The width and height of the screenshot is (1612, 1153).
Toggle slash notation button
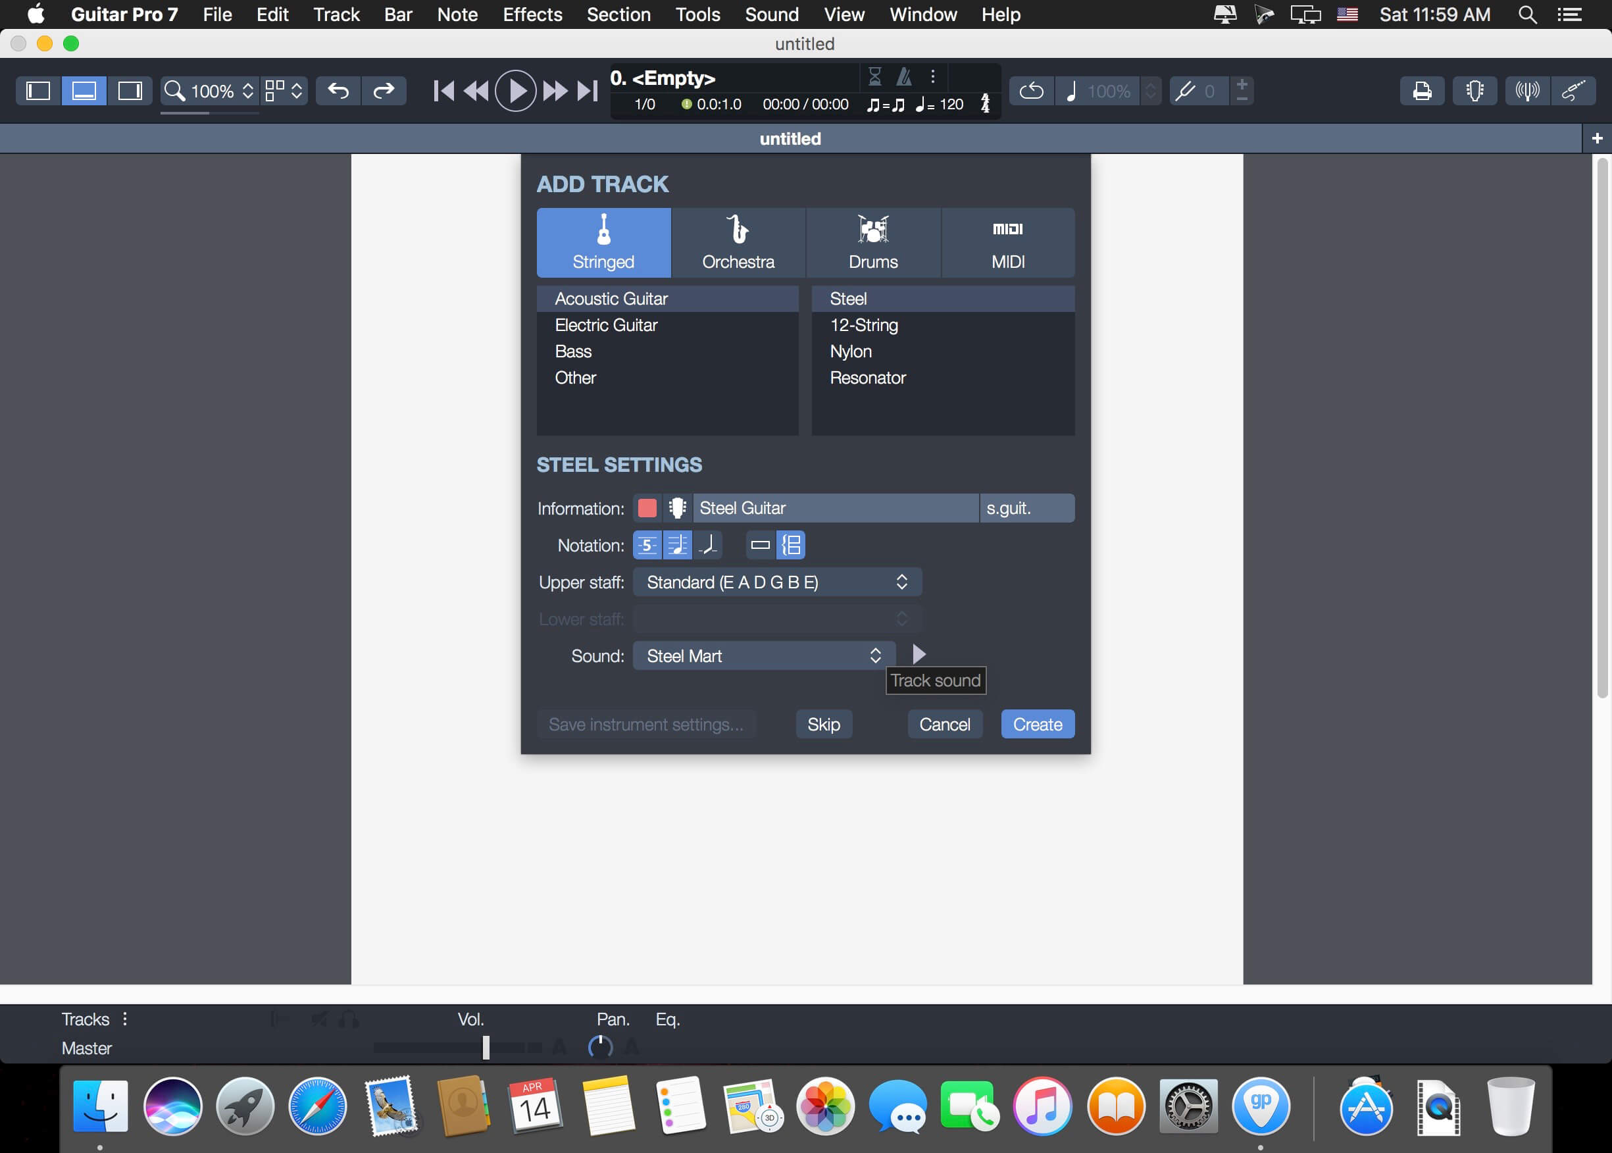[x=708, y=546]
